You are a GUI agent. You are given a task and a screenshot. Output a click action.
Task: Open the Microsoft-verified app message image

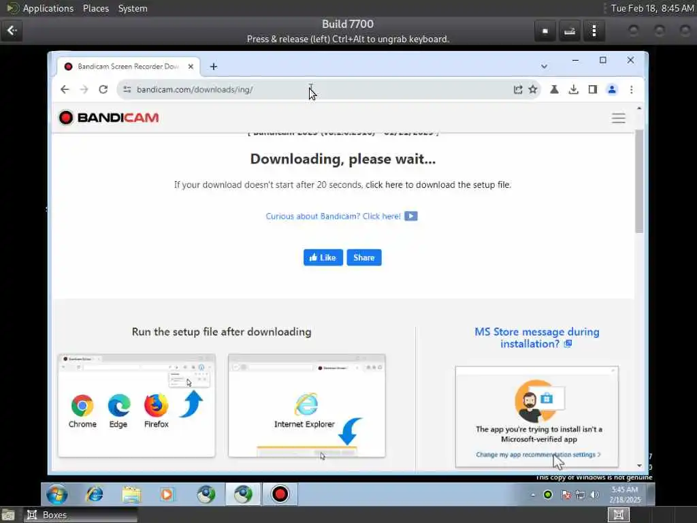point(536,417)
